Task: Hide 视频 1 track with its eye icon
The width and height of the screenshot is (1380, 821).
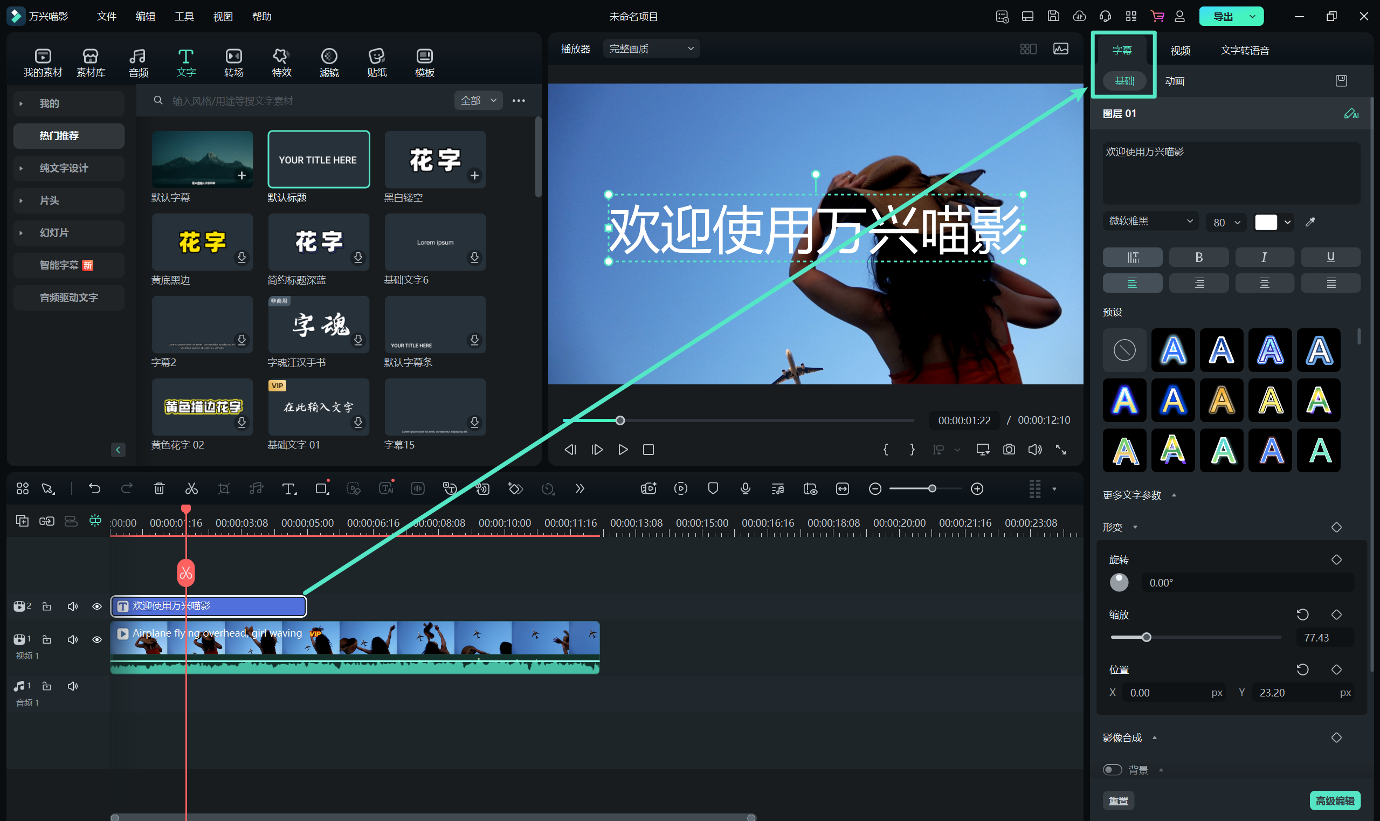Action: point(97,639)
